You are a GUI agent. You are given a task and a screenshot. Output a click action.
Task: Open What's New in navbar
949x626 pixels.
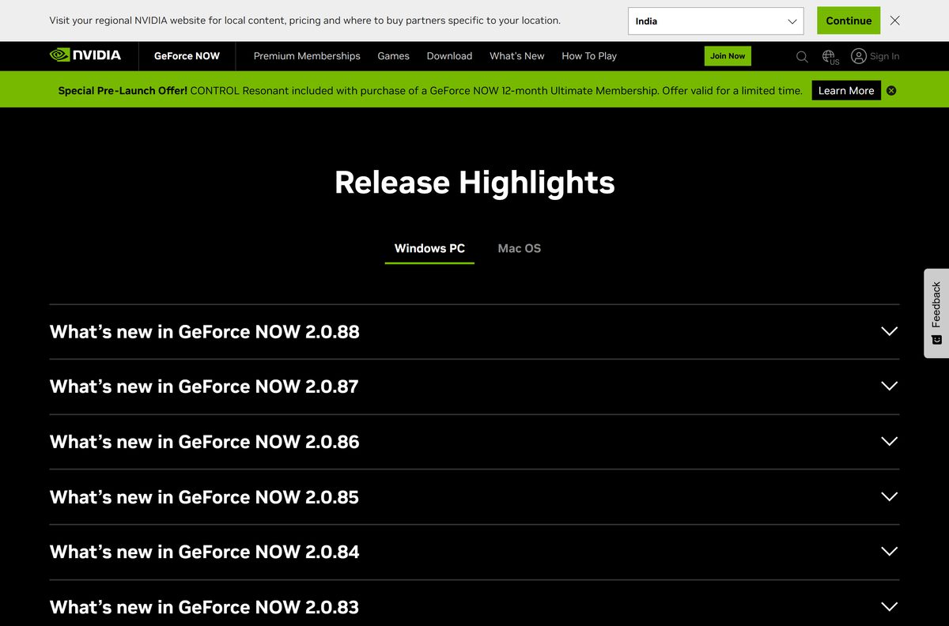pyautogui.click(x=517, y=56)
